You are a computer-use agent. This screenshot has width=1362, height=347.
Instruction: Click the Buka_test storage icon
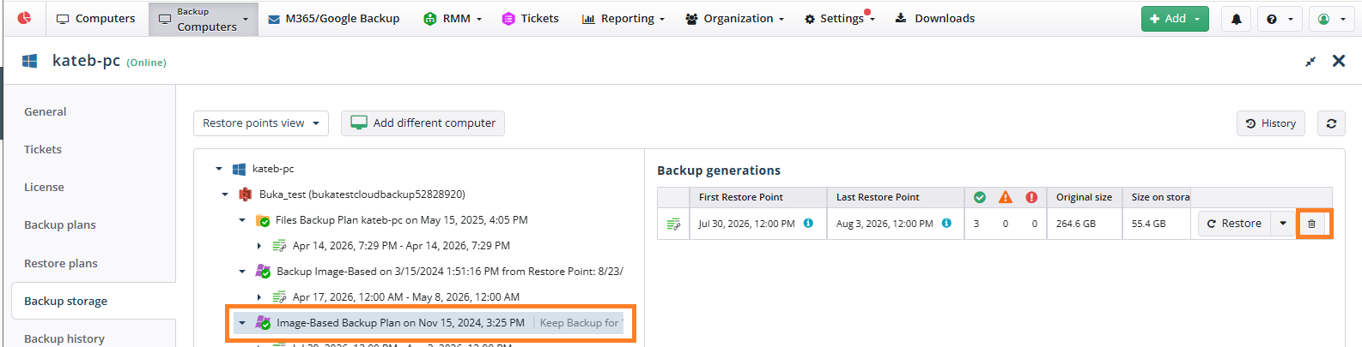tap(246, 194)
